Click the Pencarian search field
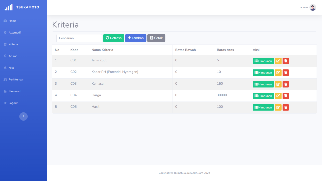Screen dimensions: 322x181 tap(79, 38)
